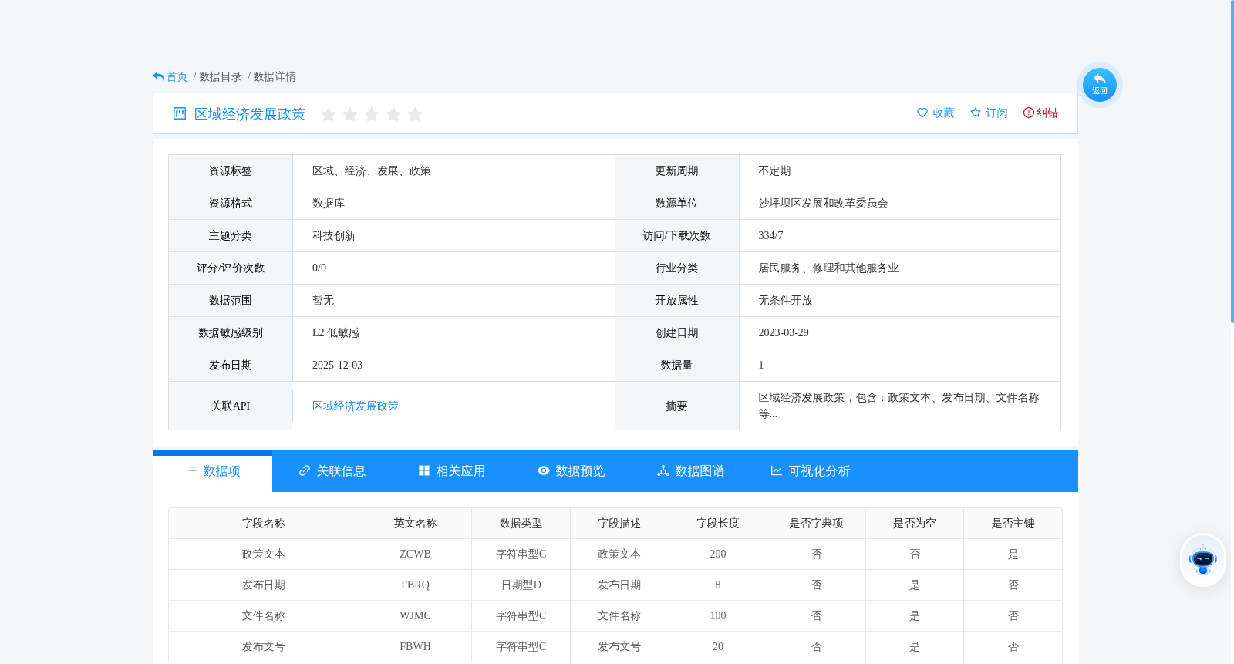Click the eye icon on 数据预览 tab

[544, 470]
